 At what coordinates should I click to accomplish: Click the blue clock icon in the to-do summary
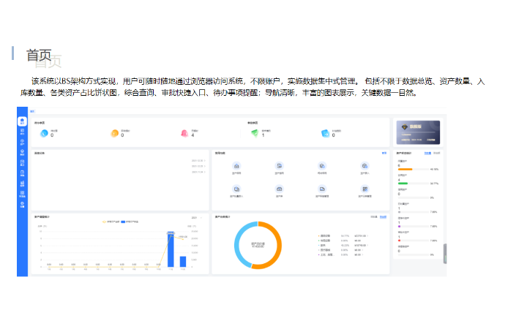pyautogui.click(x=44, y=133)
